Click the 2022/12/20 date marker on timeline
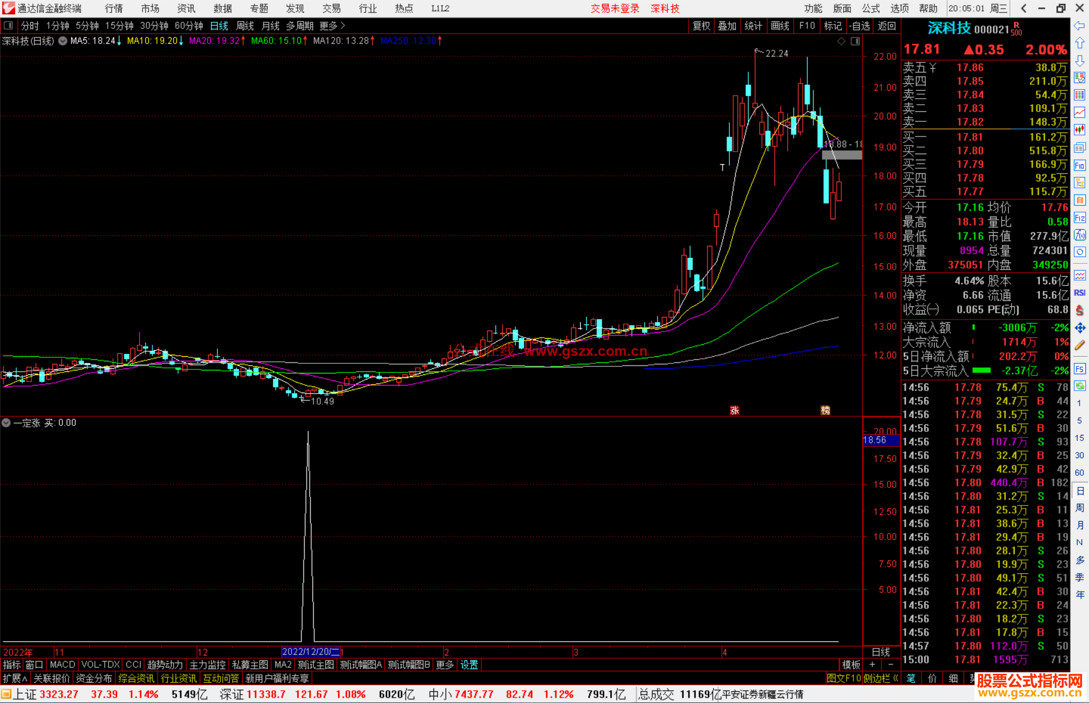Screen dimensions: 1089x703 310,652
